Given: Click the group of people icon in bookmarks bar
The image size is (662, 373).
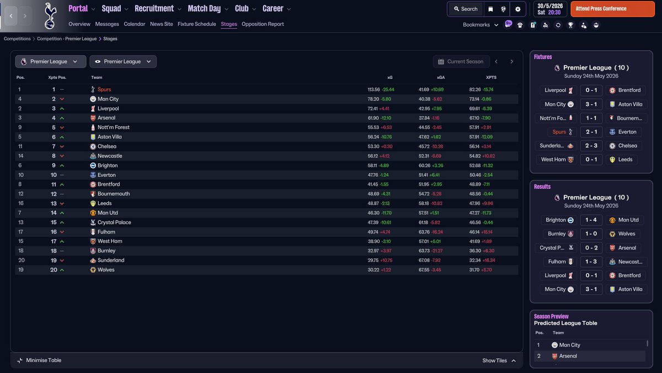Looking at the screenshot, I should [596, 25].
